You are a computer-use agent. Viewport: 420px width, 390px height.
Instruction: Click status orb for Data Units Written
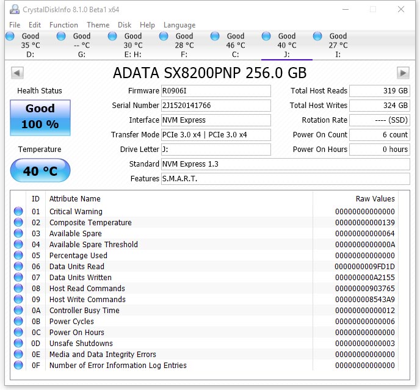(x=18, y=277)
